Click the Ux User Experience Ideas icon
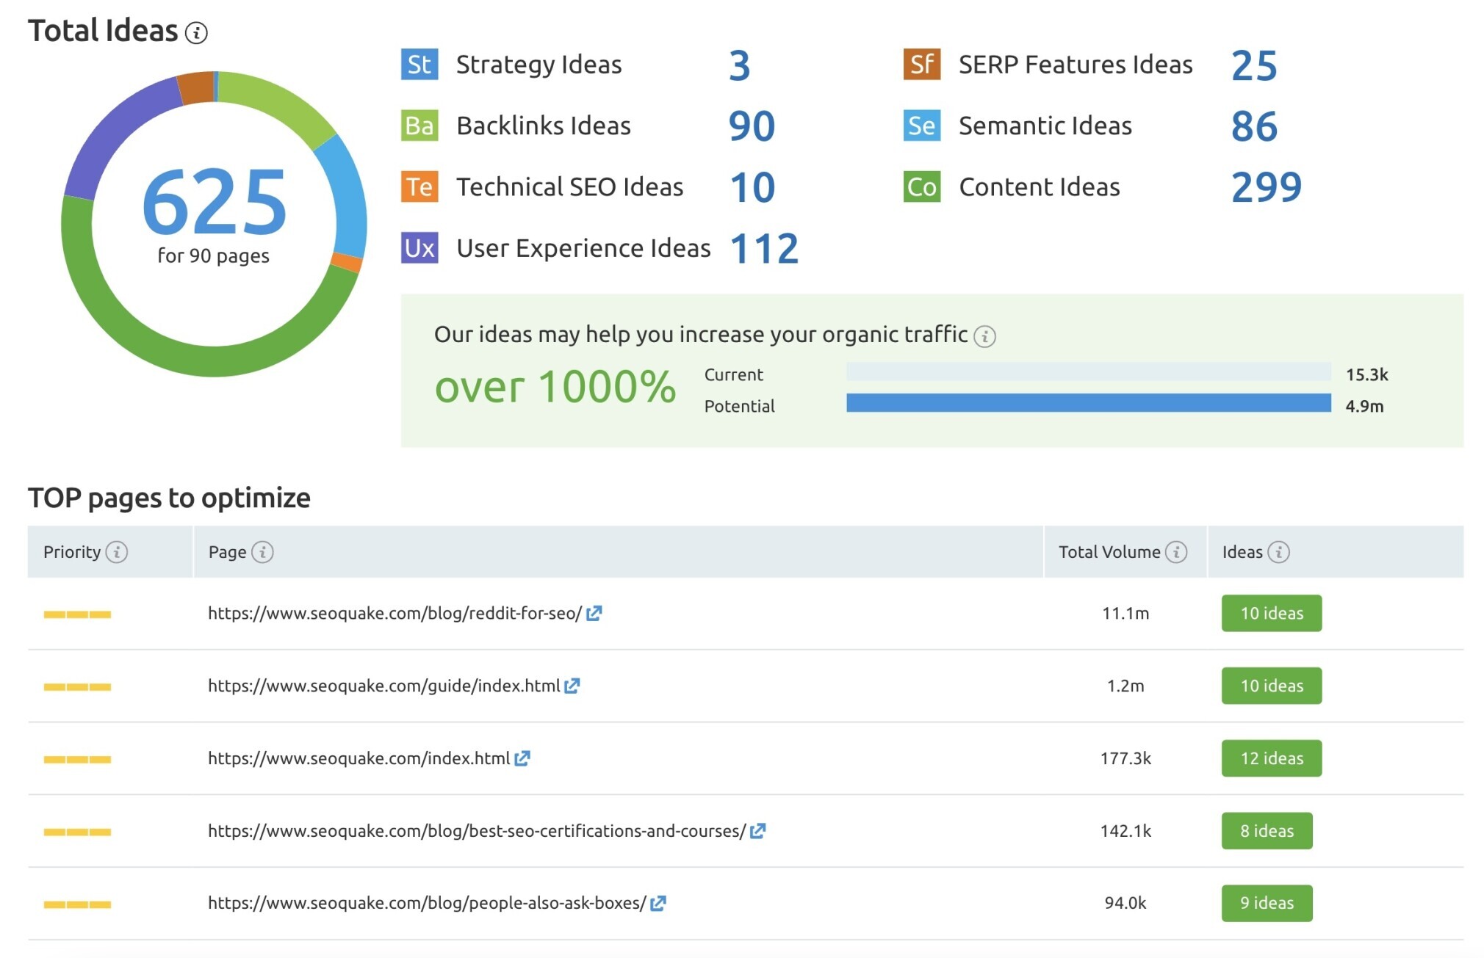Screen dimensions: 1484x958 [419, 247]
